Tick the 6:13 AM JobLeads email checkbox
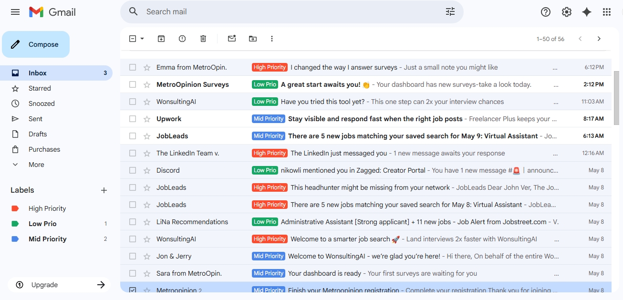Image resolution: width=623 pixels, height=300 pixels. pos(133,136)
